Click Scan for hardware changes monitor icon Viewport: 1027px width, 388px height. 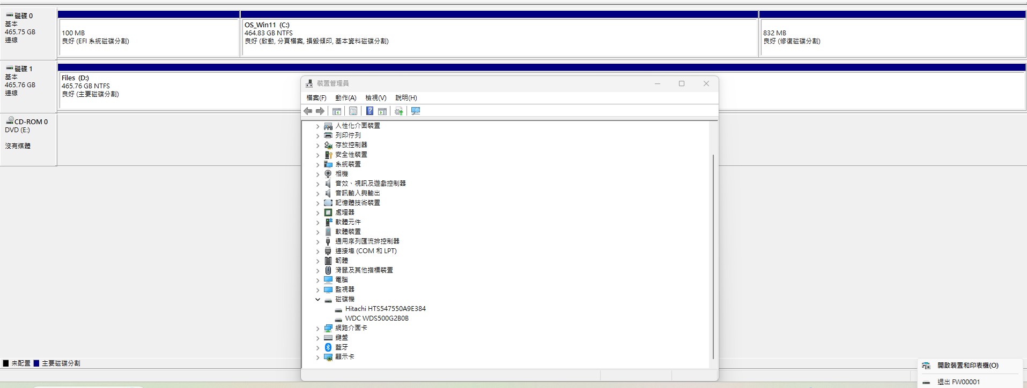416,111
